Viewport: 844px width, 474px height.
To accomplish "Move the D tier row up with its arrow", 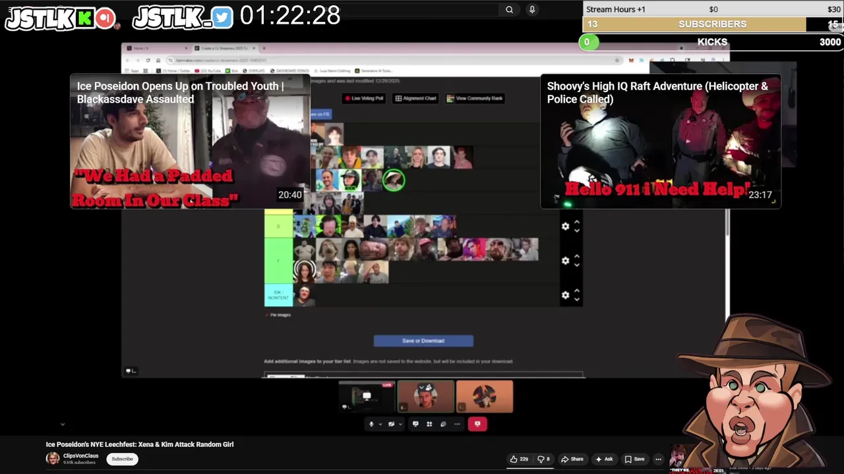I will [577, 223].
